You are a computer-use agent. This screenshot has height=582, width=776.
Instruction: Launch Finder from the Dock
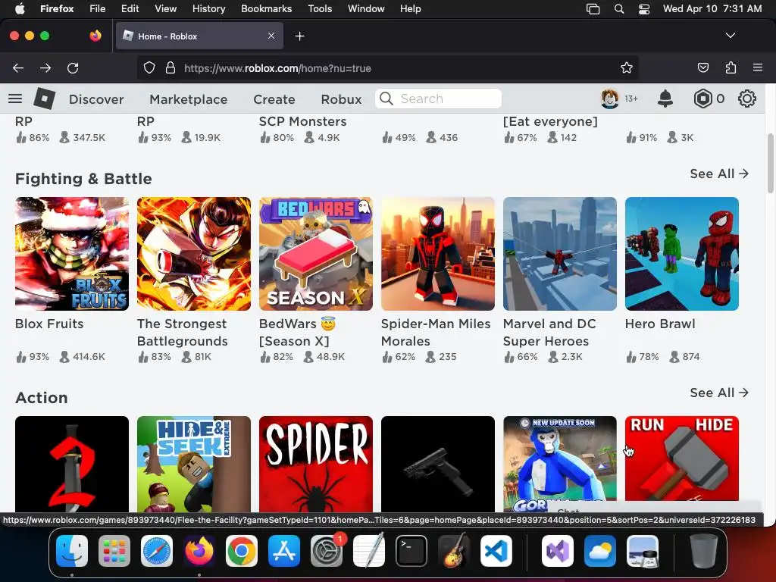click(72, 551)
